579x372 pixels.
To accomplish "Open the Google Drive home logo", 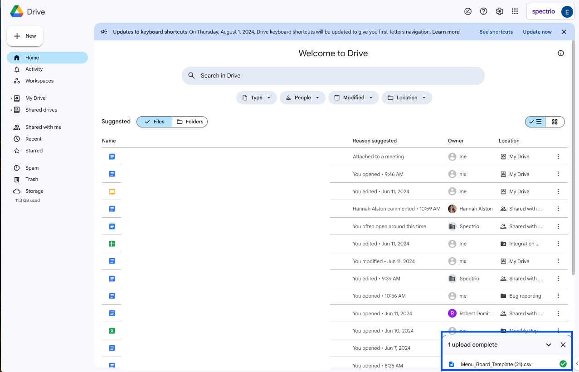I will (x=27, y=11).
